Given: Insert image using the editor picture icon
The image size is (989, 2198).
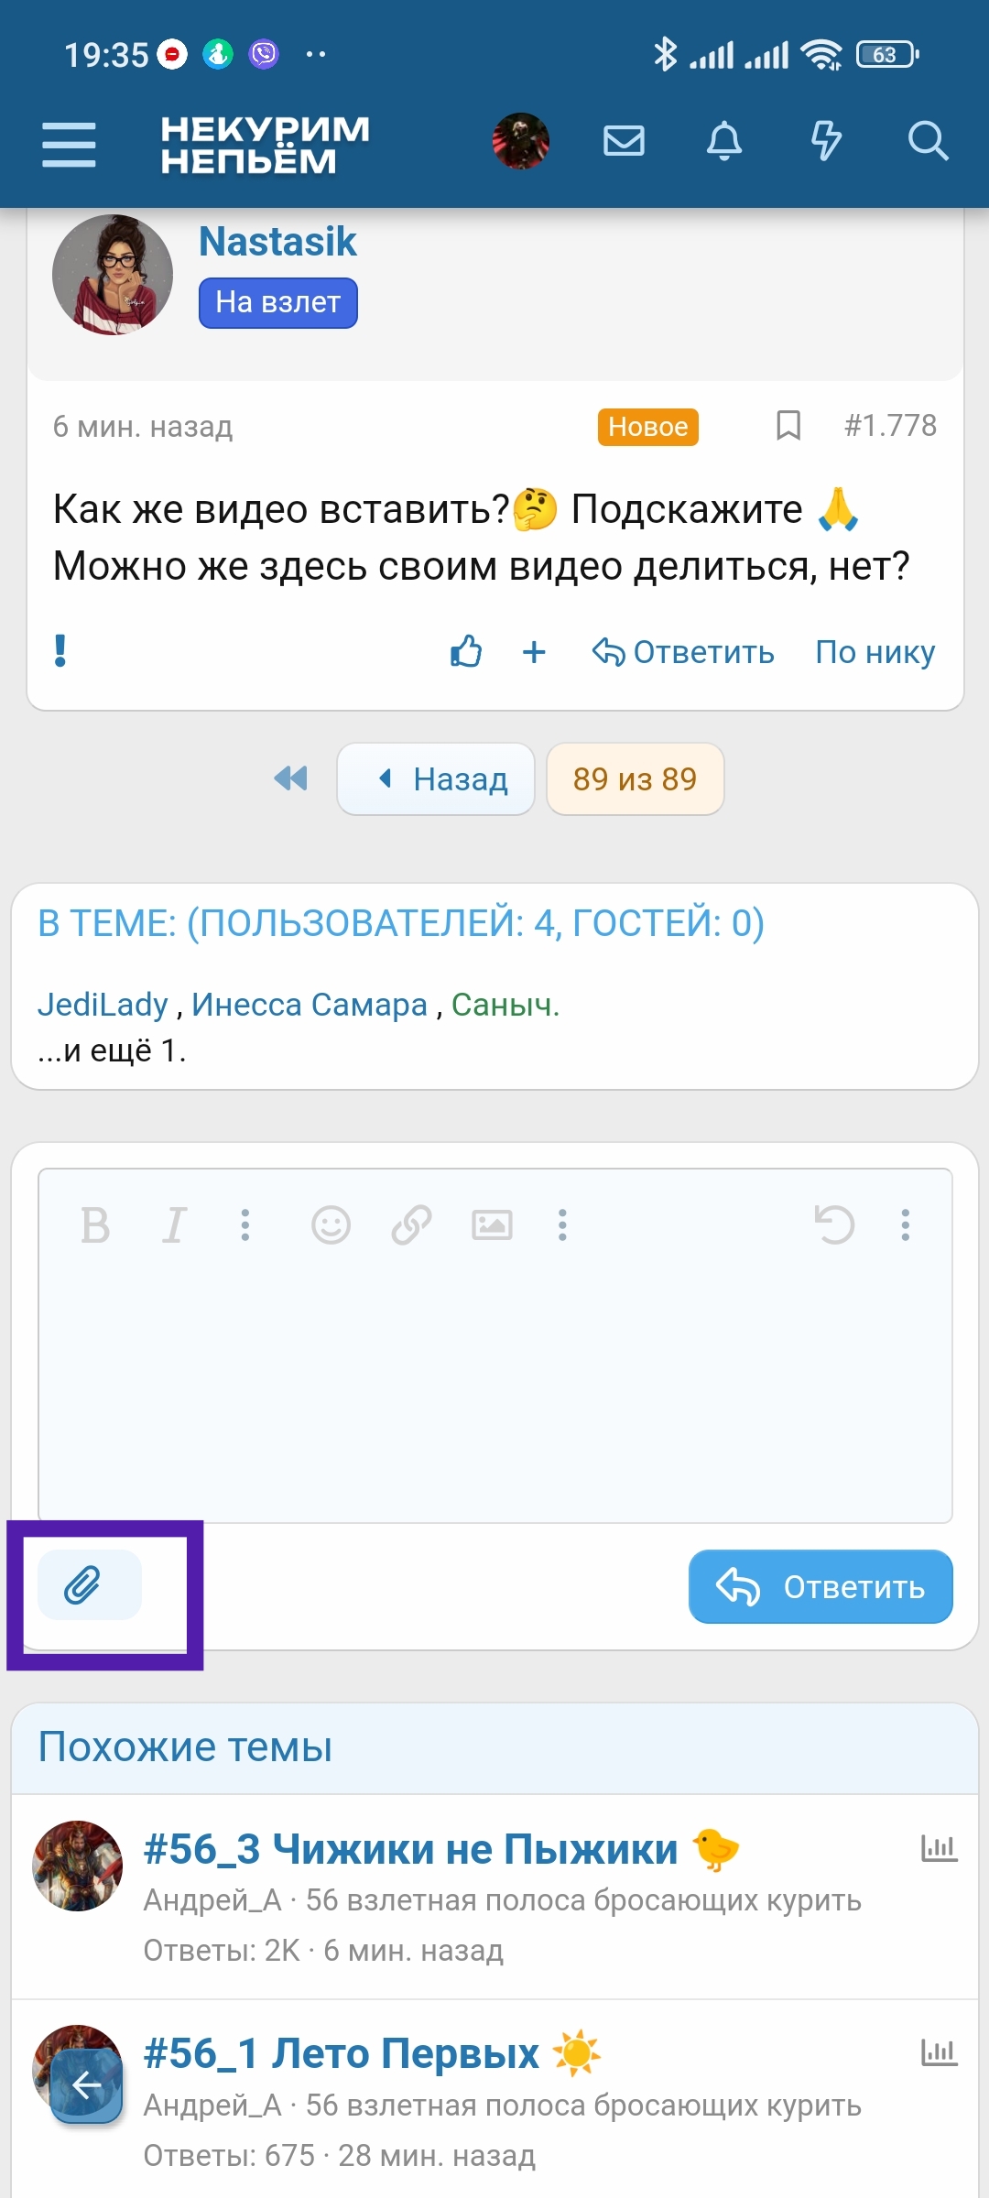Looking at the screenshot, I should click(x=492, y=1224).
